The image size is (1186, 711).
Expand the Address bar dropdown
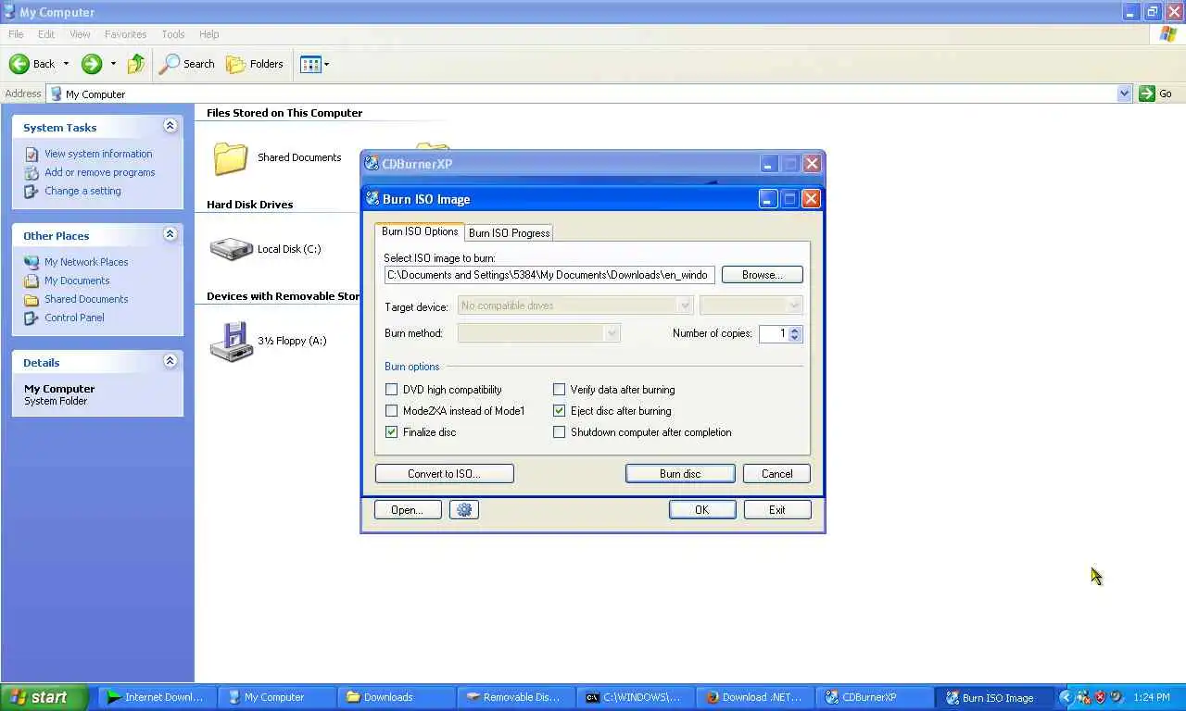[1124, 94]
